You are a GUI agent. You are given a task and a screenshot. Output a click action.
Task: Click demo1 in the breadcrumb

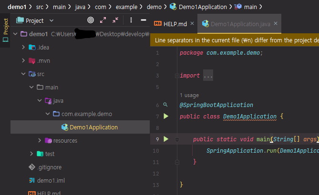click(17, 7)
